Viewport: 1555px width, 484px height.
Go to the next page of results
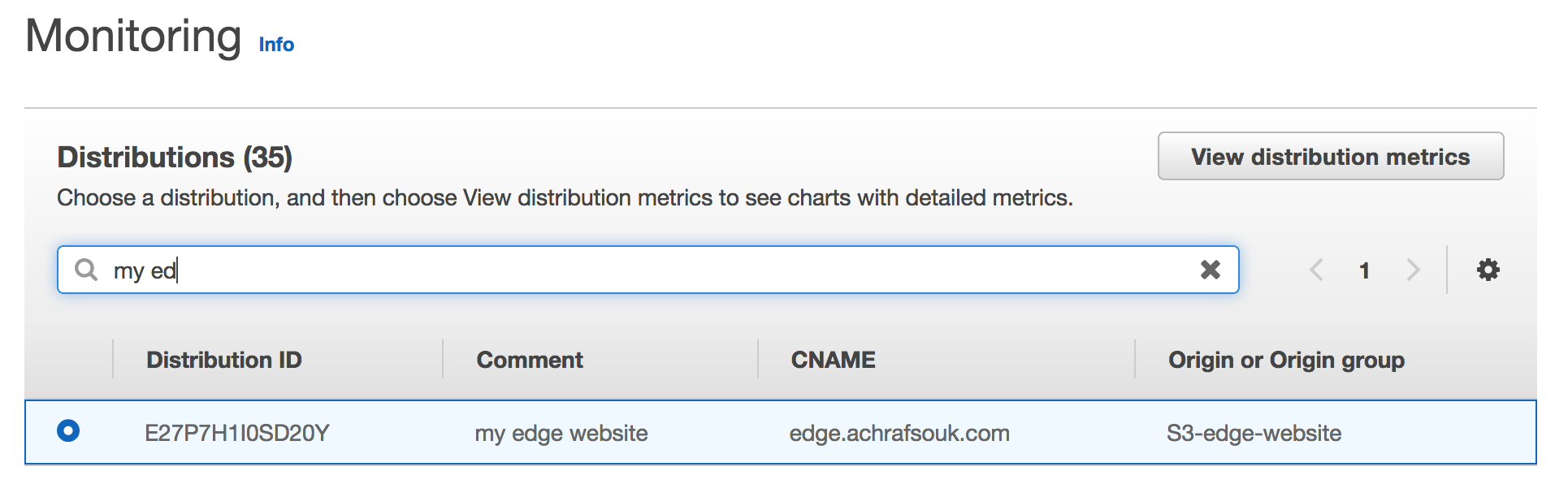point(1413,270)
